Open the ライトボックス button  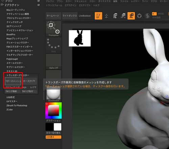point(70,16)
